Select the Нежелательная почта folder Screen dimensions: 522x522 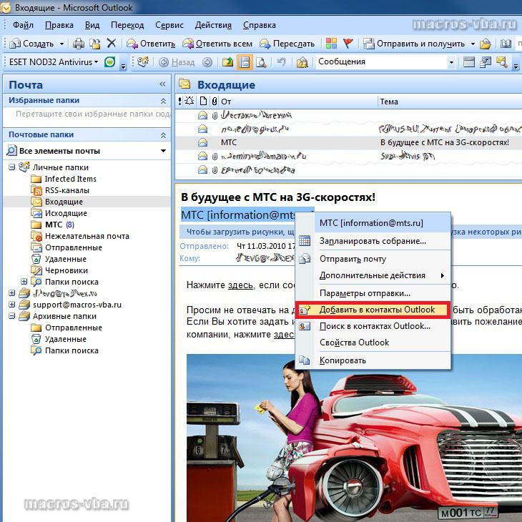80,236
